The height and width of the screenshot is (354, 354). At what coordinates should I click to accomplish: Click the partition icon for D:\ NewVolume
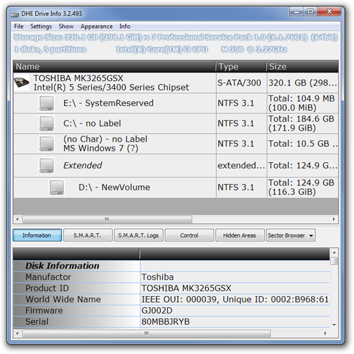pyautogui.click(x=57, y=187)
